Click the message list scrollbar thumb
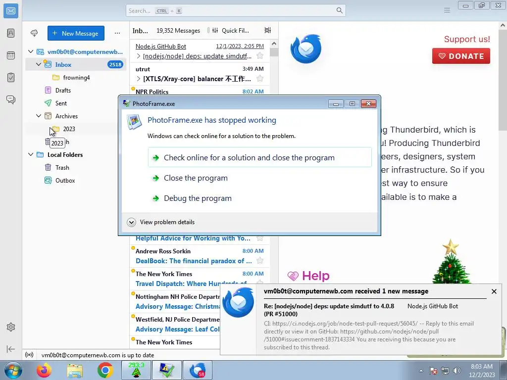The width and height of the screenshot is (507, 380). (x=274, y=52)
